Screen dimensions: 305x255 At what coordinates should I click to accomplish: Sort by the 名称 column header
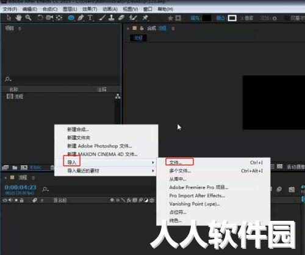tap(14, 89)
